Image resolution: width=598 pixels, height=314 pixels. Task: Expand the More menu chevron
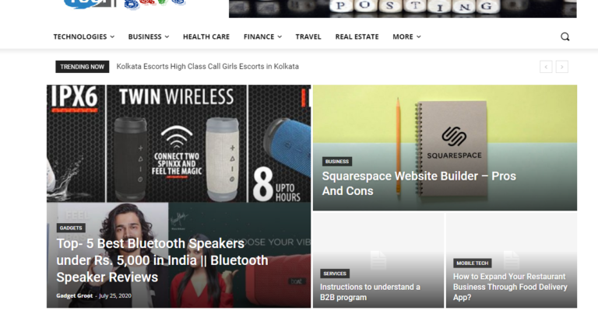(418, 37)
